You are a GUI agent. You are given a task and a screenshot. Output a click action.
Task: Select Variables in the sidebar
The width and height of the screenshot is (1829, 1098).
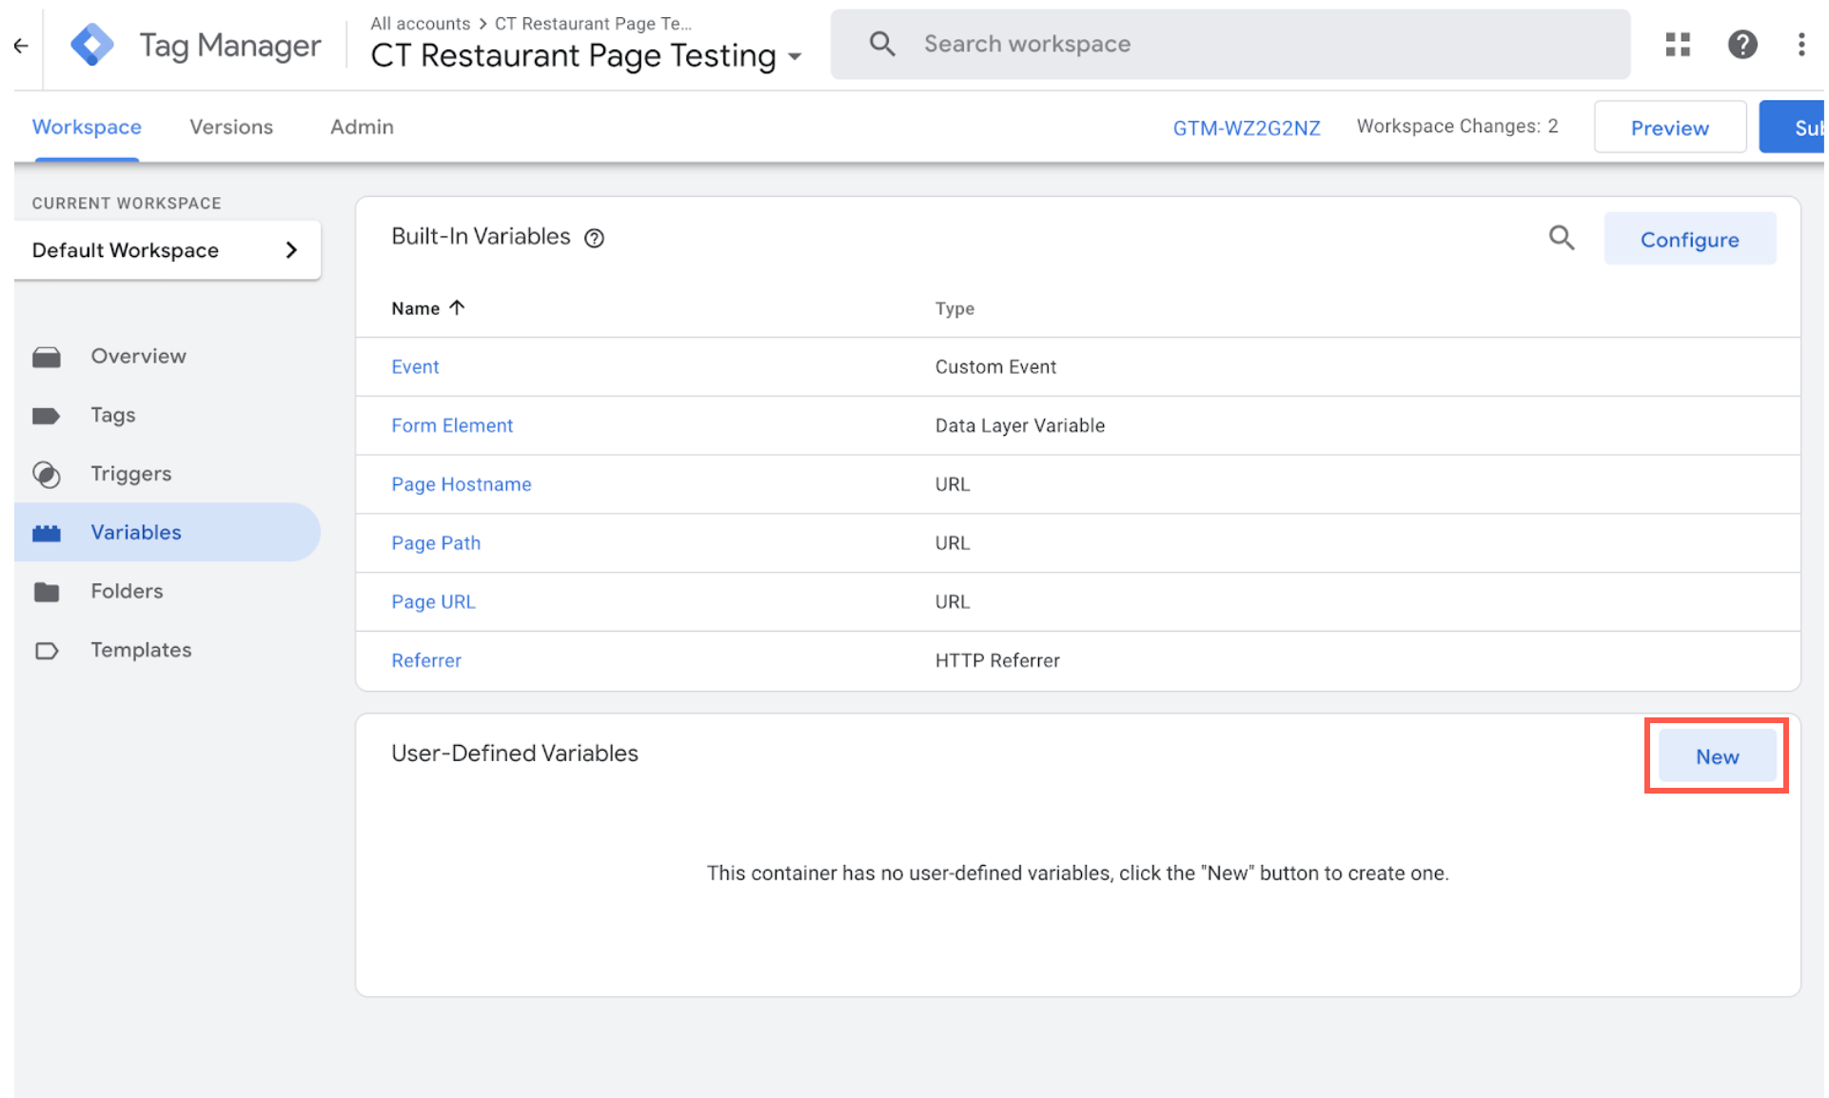click(x=136, y=532)
